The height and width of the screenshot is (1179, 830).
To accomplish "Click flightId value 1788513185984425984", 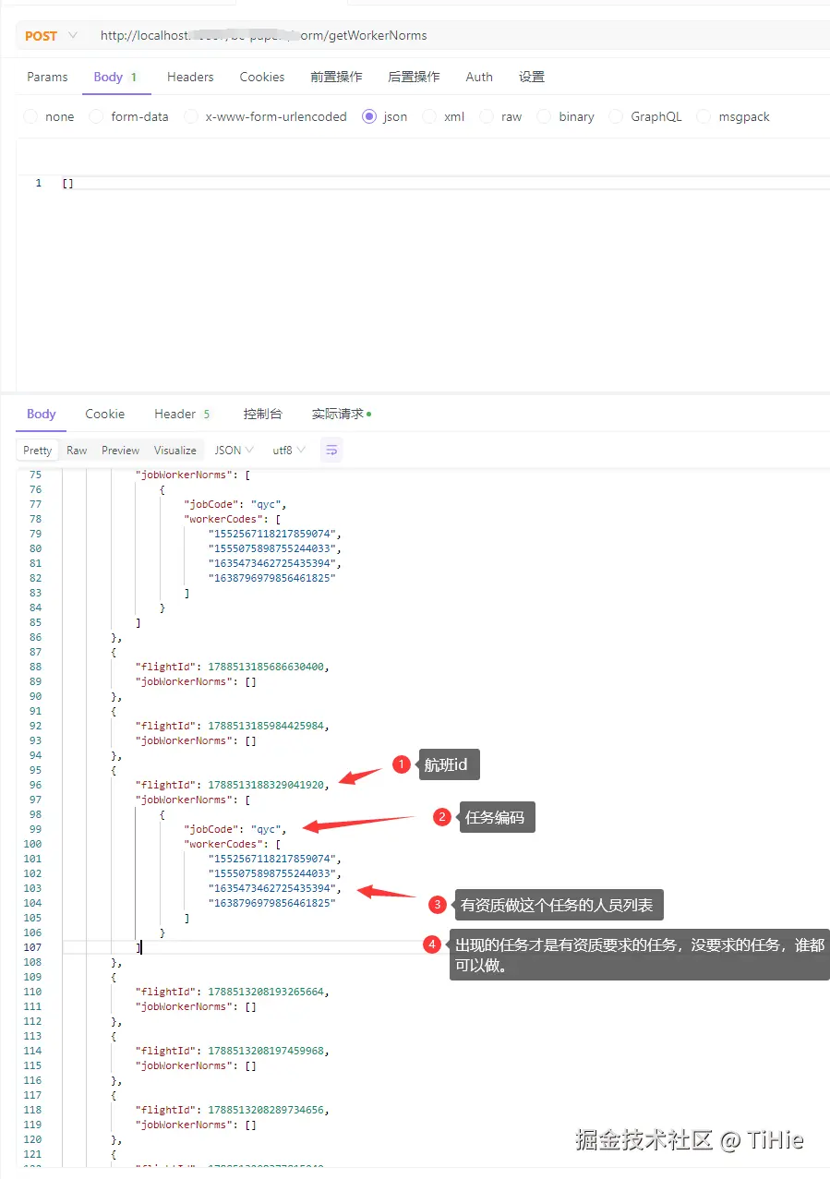I will click(x=267, y=726).
